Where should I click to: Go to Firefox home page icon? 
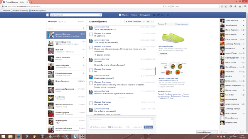pos(240,6)
